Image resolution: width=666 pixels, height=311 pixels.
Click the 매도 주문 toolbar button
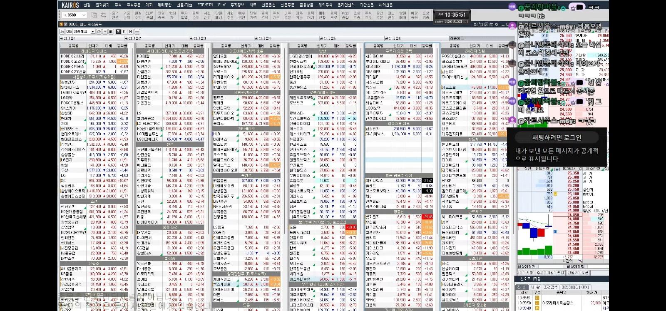(288, 15)
